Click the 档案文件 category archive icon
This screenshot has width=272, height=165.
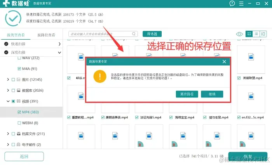18,134
